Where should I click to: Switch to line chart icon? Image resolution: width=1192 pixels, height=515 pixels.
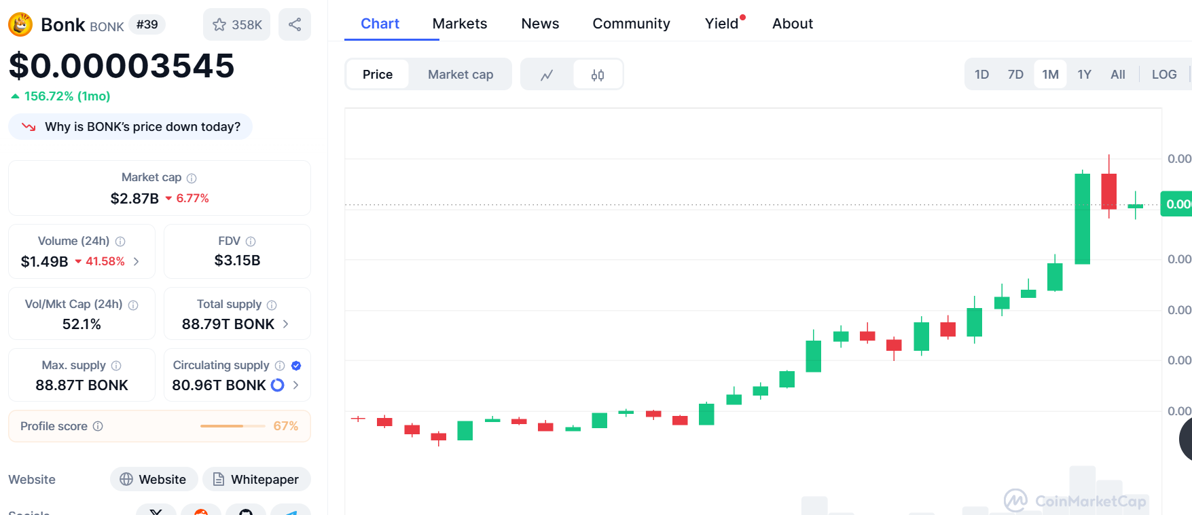547,75
